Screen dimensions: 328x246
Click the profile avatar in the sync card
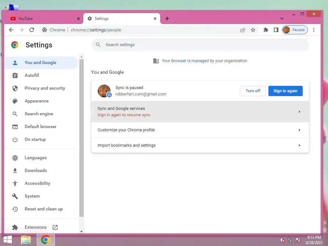(x=104, y=91)
